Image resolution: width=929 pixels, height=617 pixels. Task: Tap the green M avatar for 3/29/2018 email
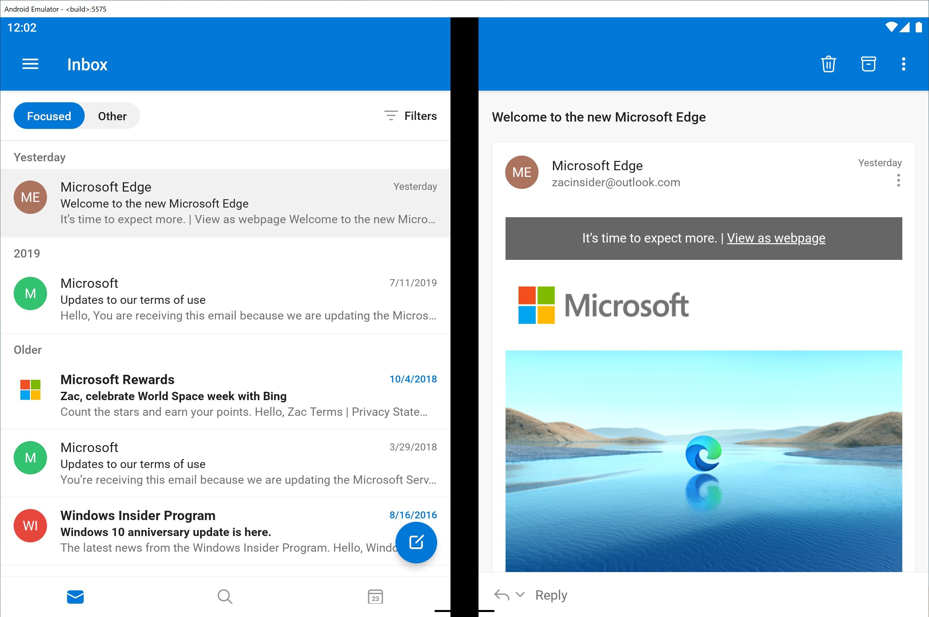30,458
